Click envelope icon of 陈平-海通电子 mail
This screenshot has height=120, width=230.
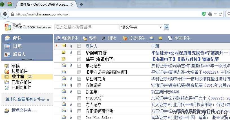(x=63, y=59)
